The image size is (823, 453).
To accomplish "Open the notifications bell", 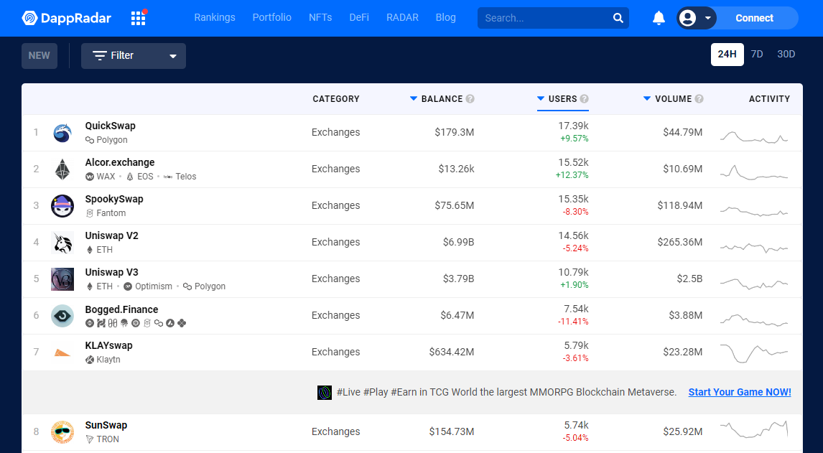I will click(x=659, y=18).
